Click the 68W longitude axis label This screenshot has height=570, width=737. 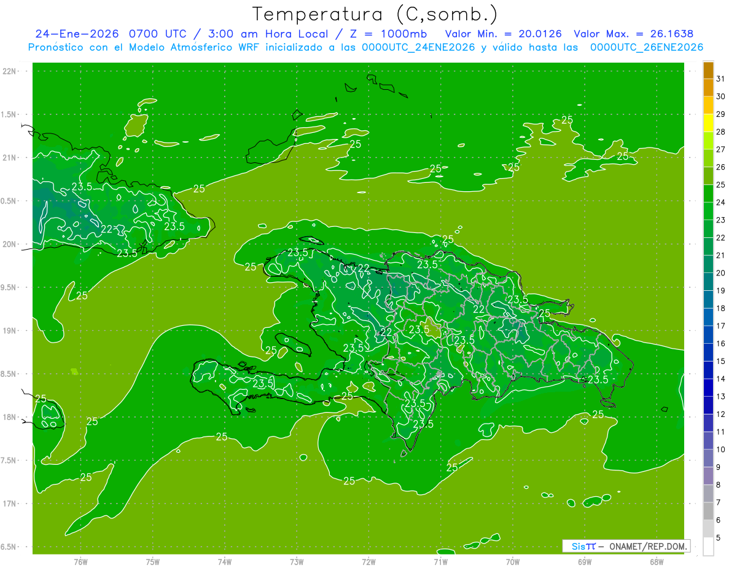[x=656, y=562]
